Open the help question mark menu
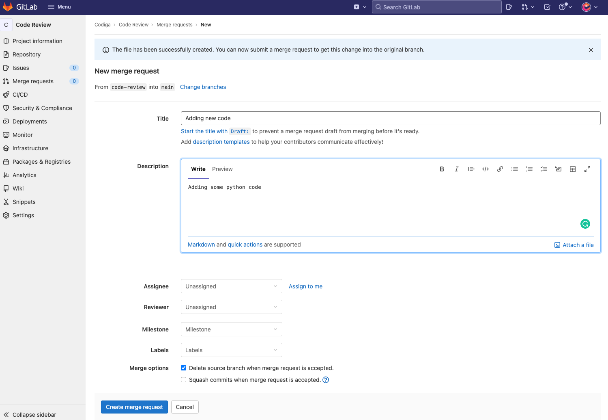This screenshot has height=420, width=608. 565,7
